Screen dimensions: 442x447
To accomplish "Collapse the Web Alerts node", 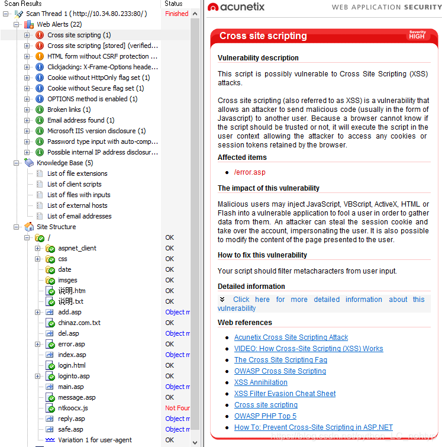I will [x=16, y=24].
